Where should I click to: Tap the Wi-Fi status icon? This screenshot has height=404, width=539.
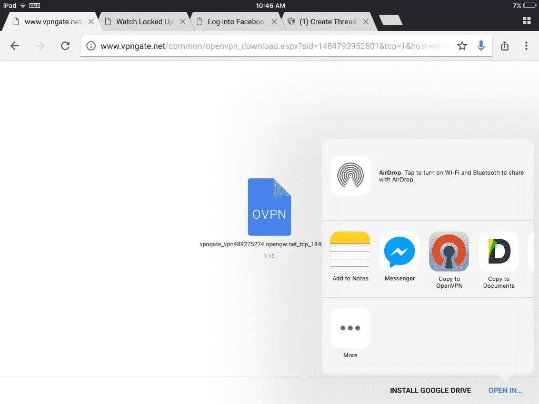click(23, 5)
